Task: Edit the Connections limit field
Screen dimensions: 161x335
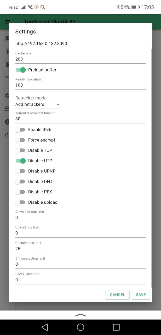Action: (80, 249)
